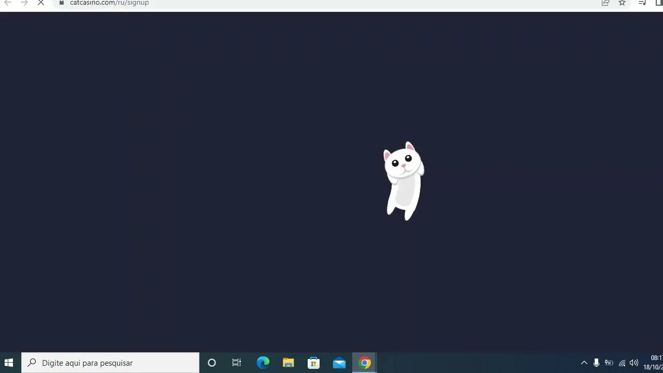The width and height of the screenshot is (663, 373).
Task: Click the loading white cat animation
Action: tap(403, 181)
